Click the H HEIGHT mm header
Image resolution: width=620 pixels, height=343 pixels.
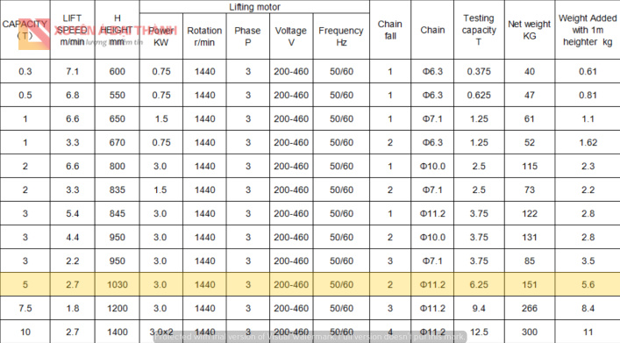tap(117, 30)
